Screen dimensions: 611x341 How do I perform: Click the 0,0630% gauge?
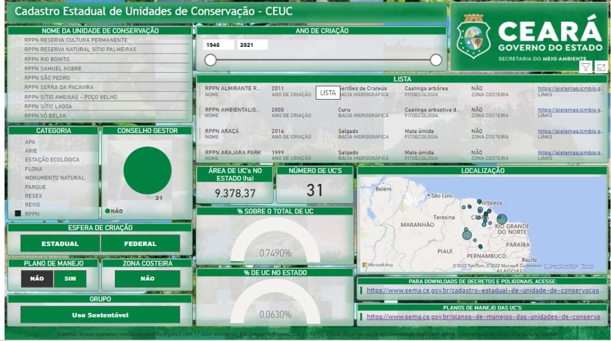(x=275, y=301)
